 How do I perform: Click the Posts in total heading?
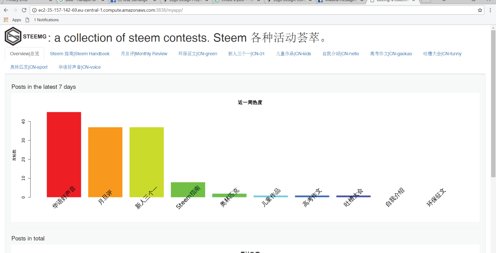click(28, 238)
